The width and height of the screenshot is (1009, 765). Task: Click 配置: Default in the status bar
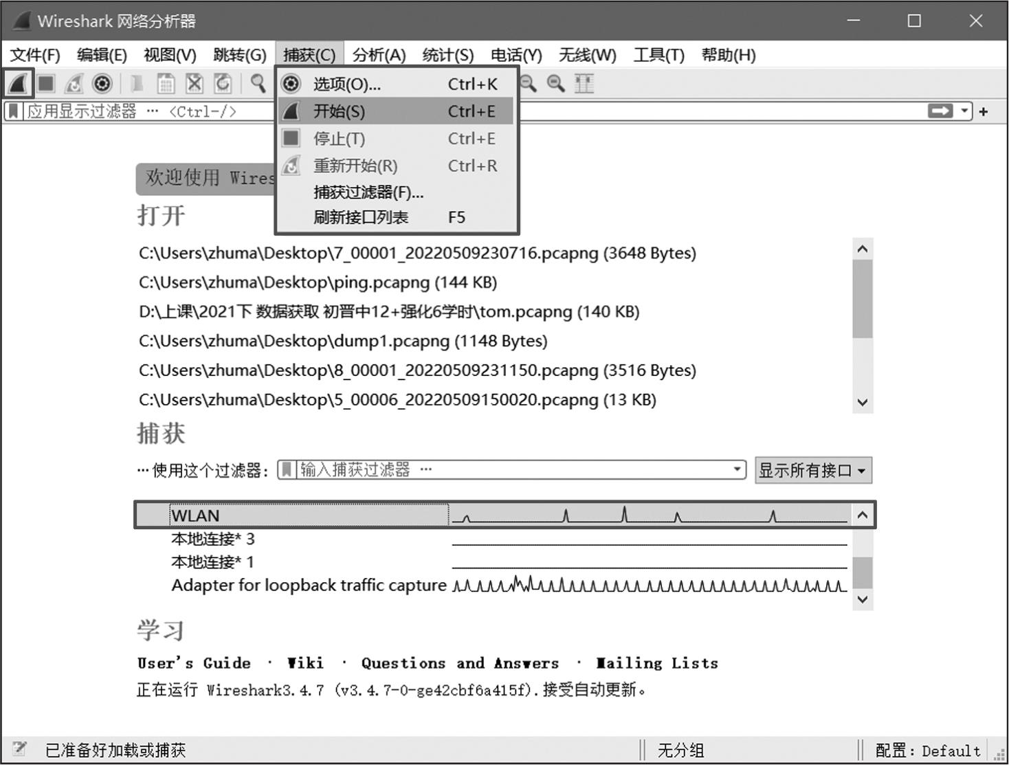[928, 750]
